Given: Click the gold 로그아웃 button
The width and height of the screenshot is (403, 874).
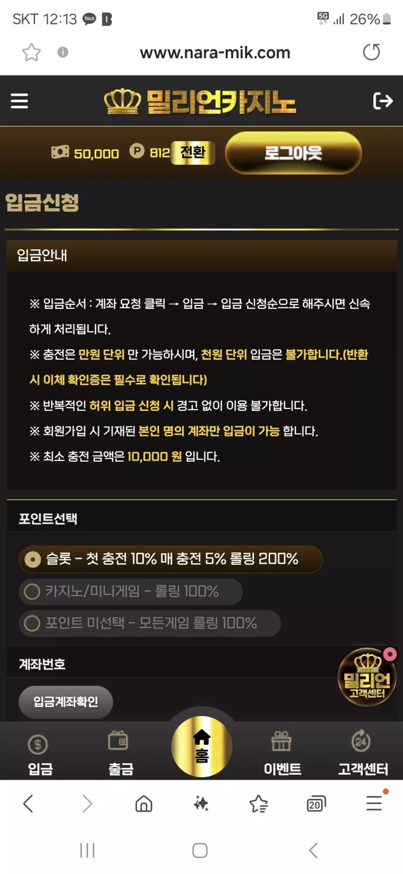Looking at the screenshot, I should pyautogui.click(x=293, y=153).
